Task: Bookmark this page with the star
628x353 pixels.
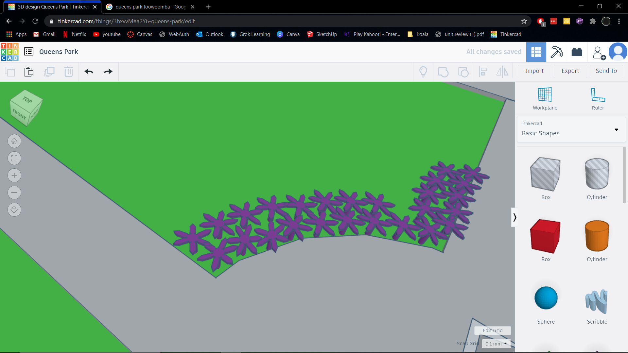Action: tap(524, 21)
